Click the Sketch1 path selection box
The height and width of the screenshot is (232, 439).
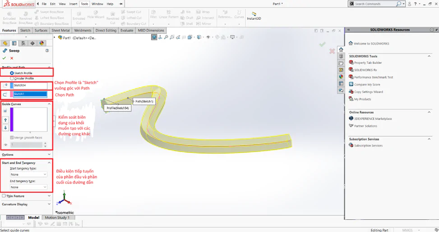point(30,94)
